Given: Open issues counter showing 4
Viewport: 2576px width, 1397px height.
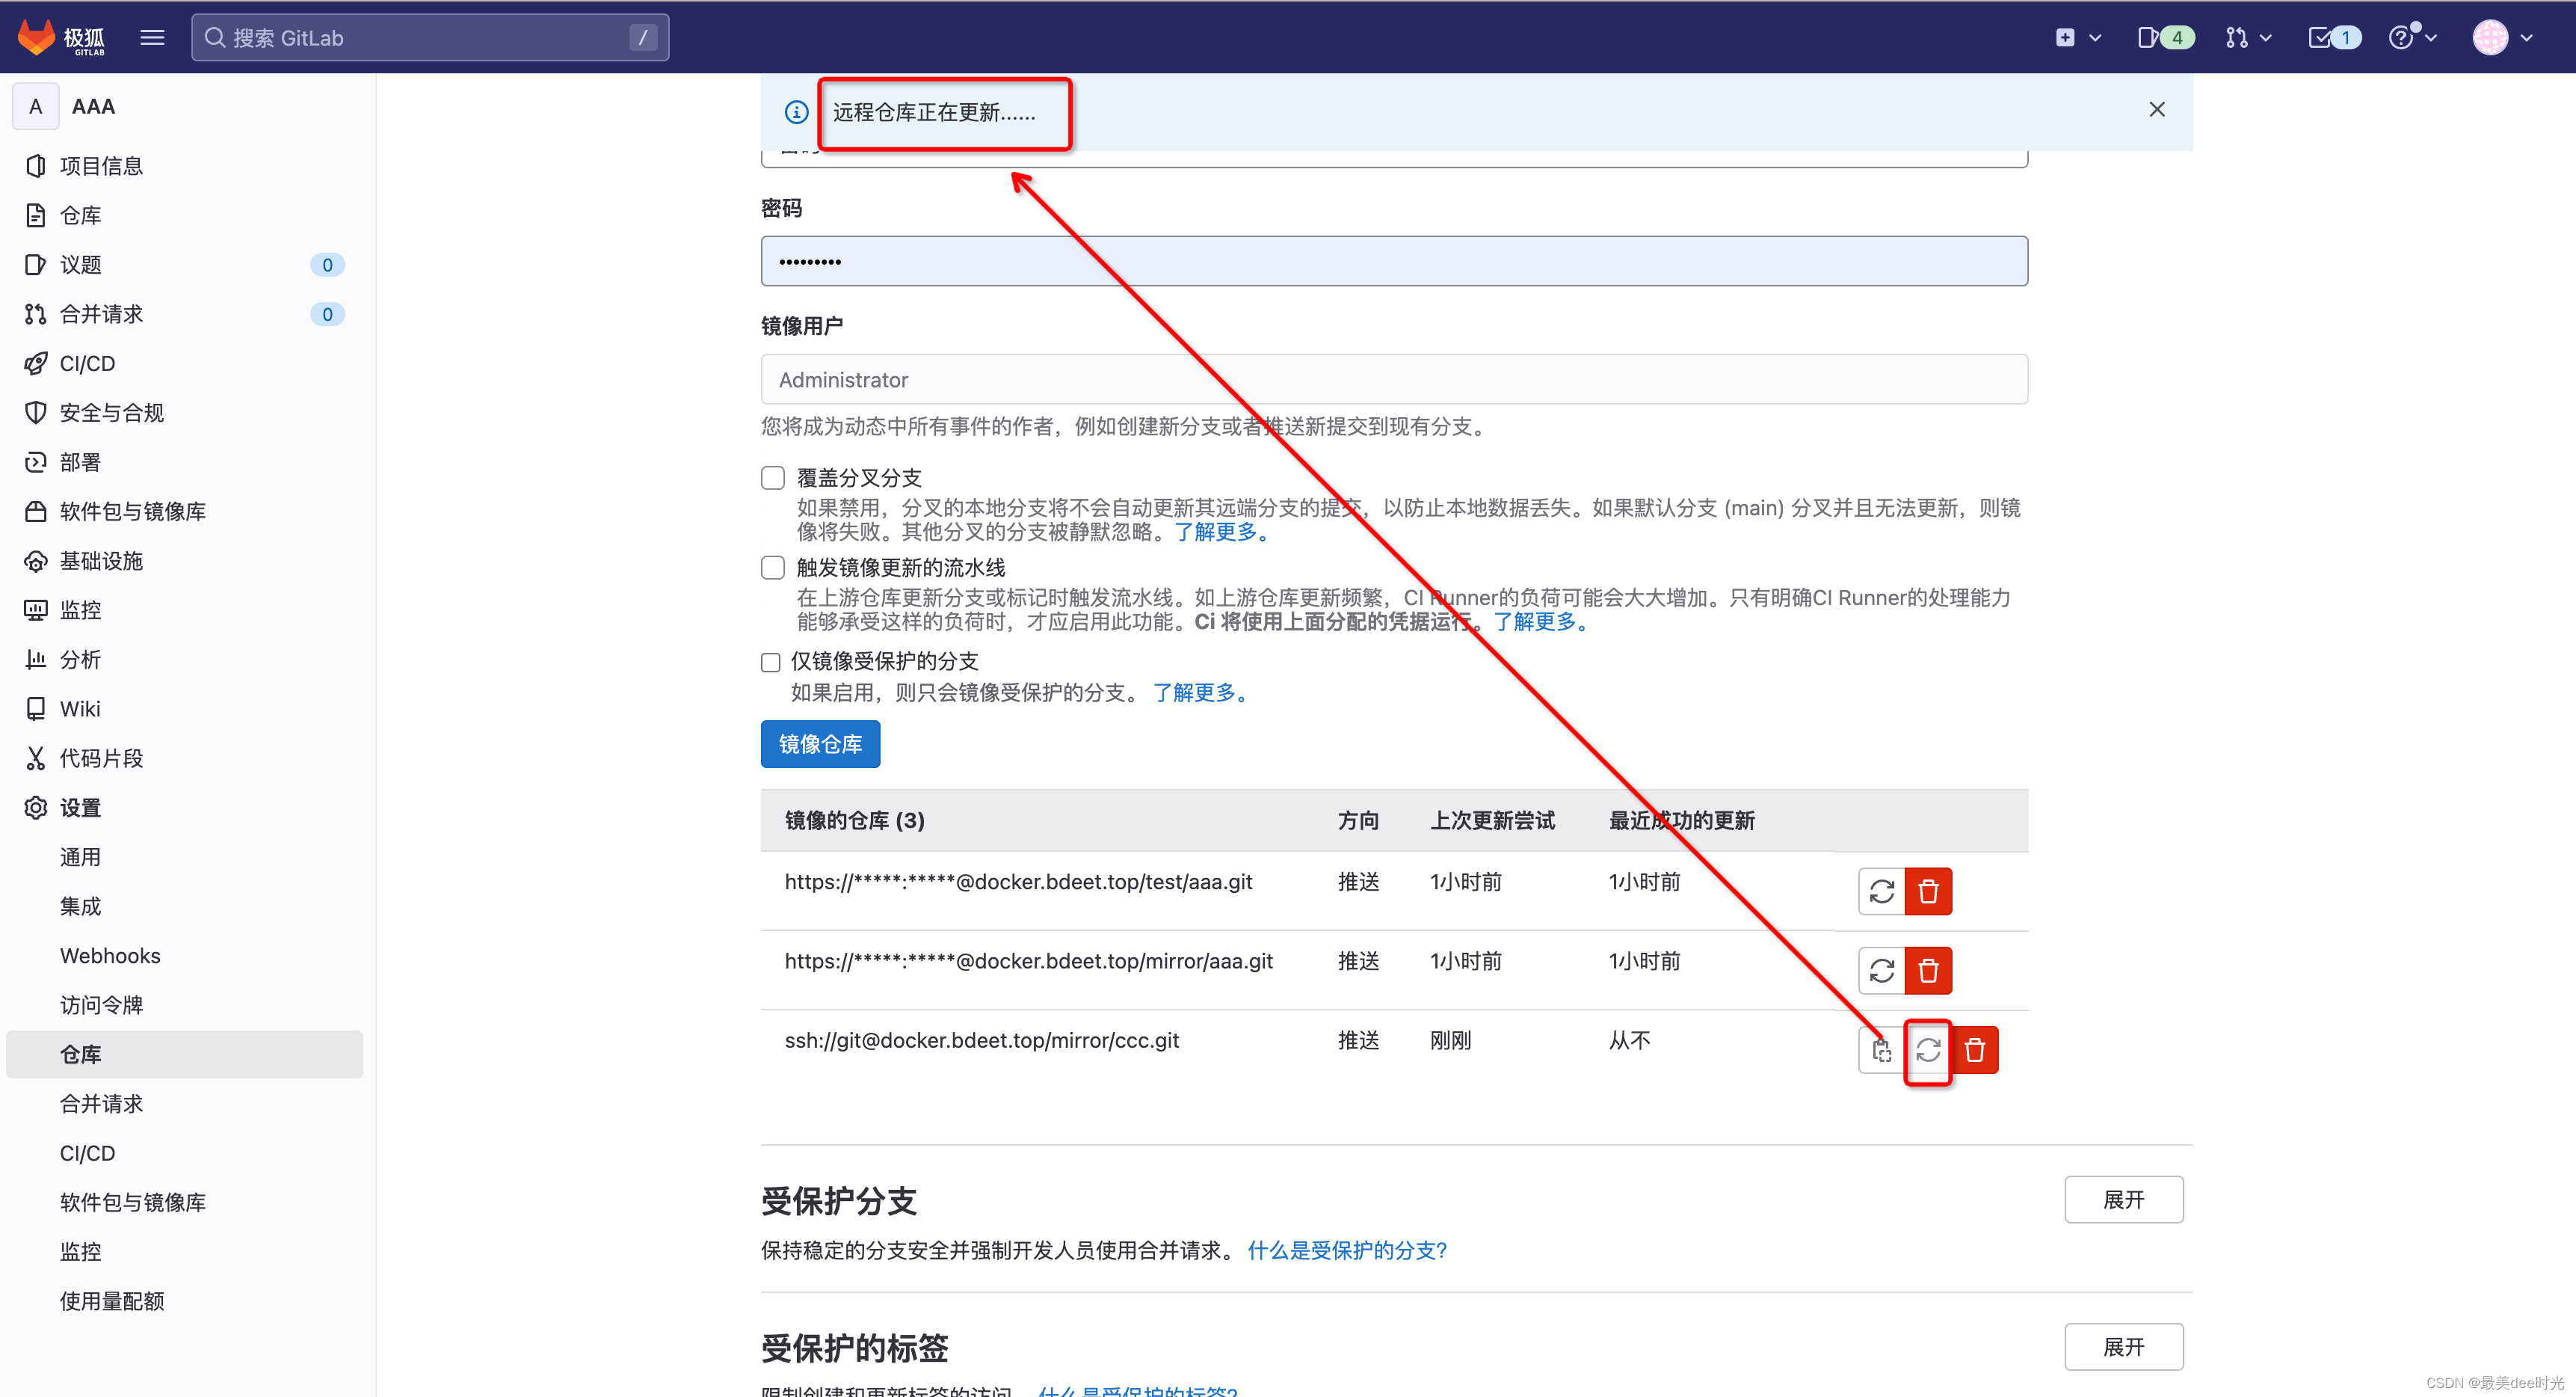Looking at the screenshot, I should point(2165,38).
